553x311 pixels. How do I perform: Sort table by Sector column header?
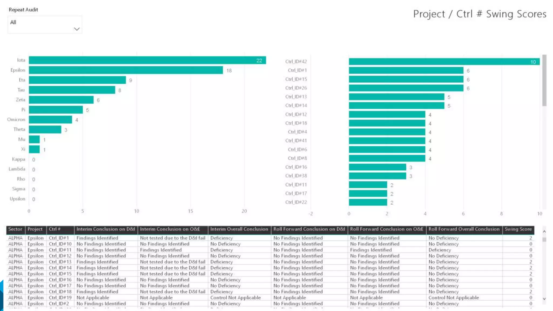(15, 229)
